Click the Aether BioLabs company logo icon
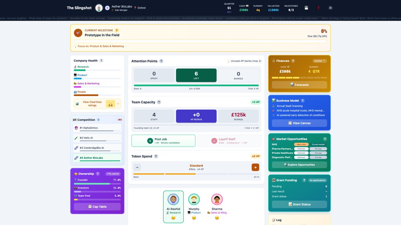Viewport: 401px width, 225px height. [107, 8]
